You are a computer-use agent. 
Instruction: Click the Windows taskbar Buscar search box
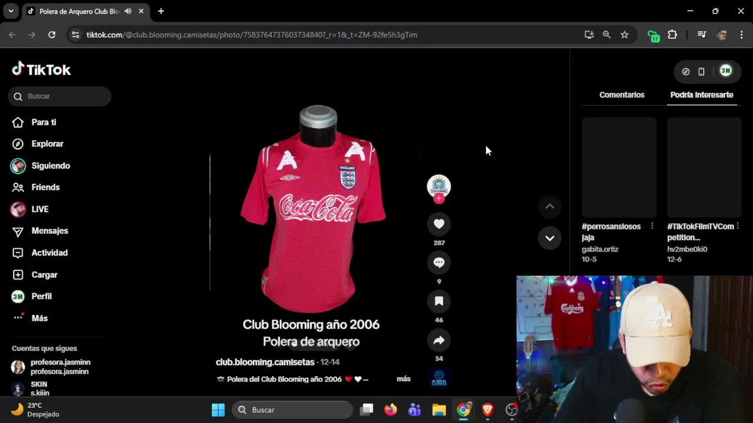tap(292, 409)
